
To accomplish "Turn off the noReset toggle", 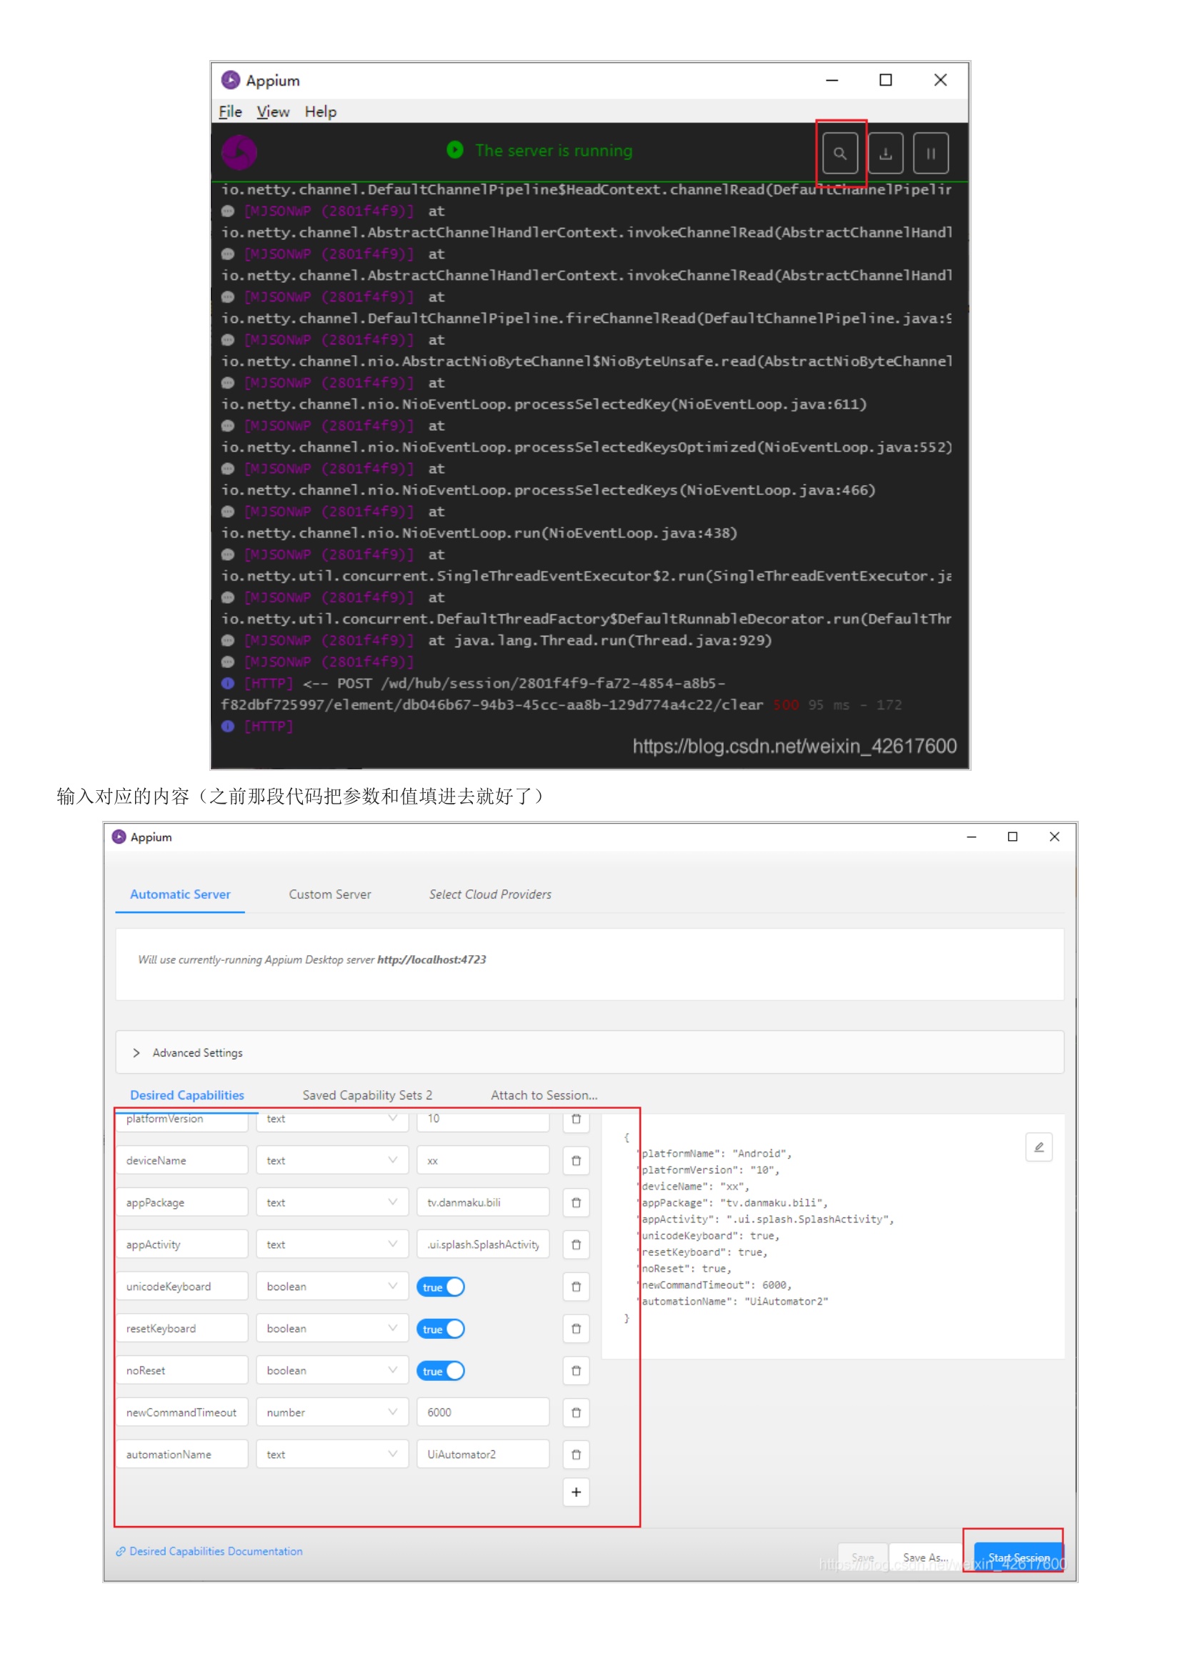I will click(x=440, y=1370).
